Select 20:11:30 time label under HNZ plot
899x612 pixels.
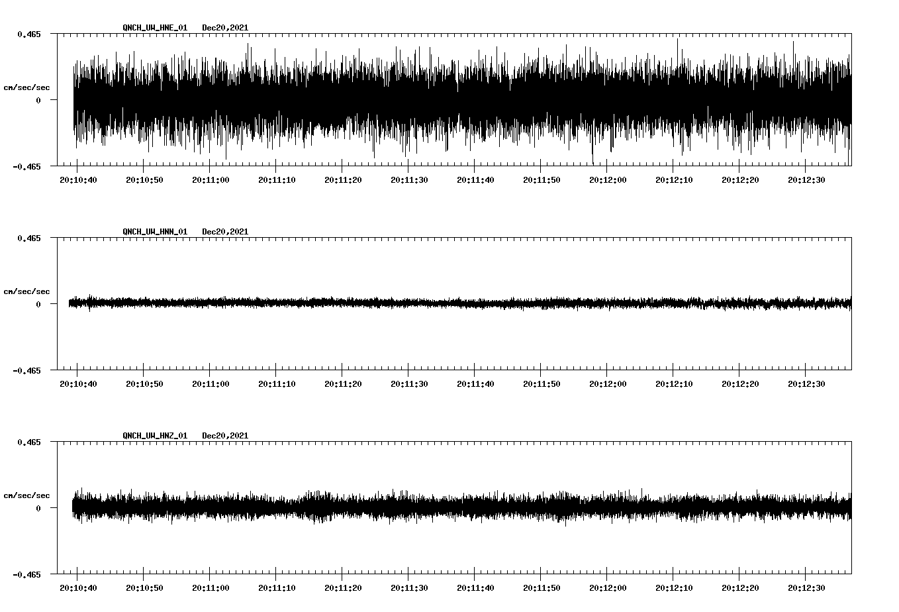[409, 588]
